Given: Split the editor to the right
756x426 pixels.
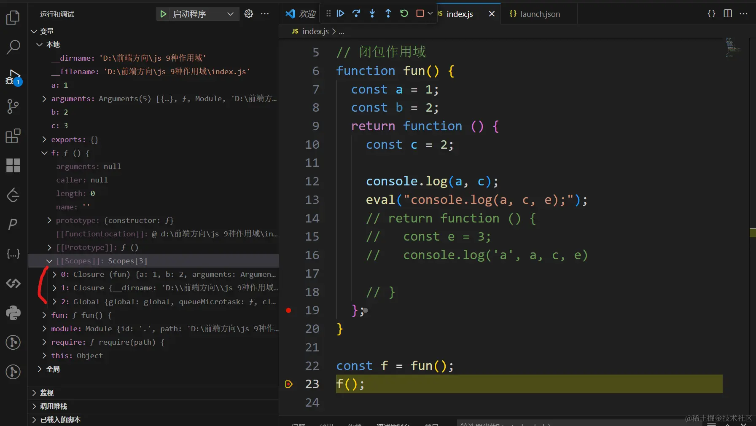Looking at the screenshot, I should pyautogui.click(x=728, y=13).
